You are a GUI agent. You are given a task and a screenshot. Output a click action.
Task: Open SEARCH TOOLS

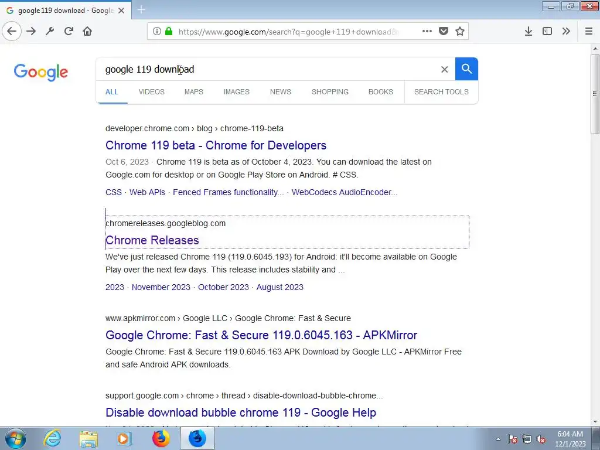click(x=441, y=92)
